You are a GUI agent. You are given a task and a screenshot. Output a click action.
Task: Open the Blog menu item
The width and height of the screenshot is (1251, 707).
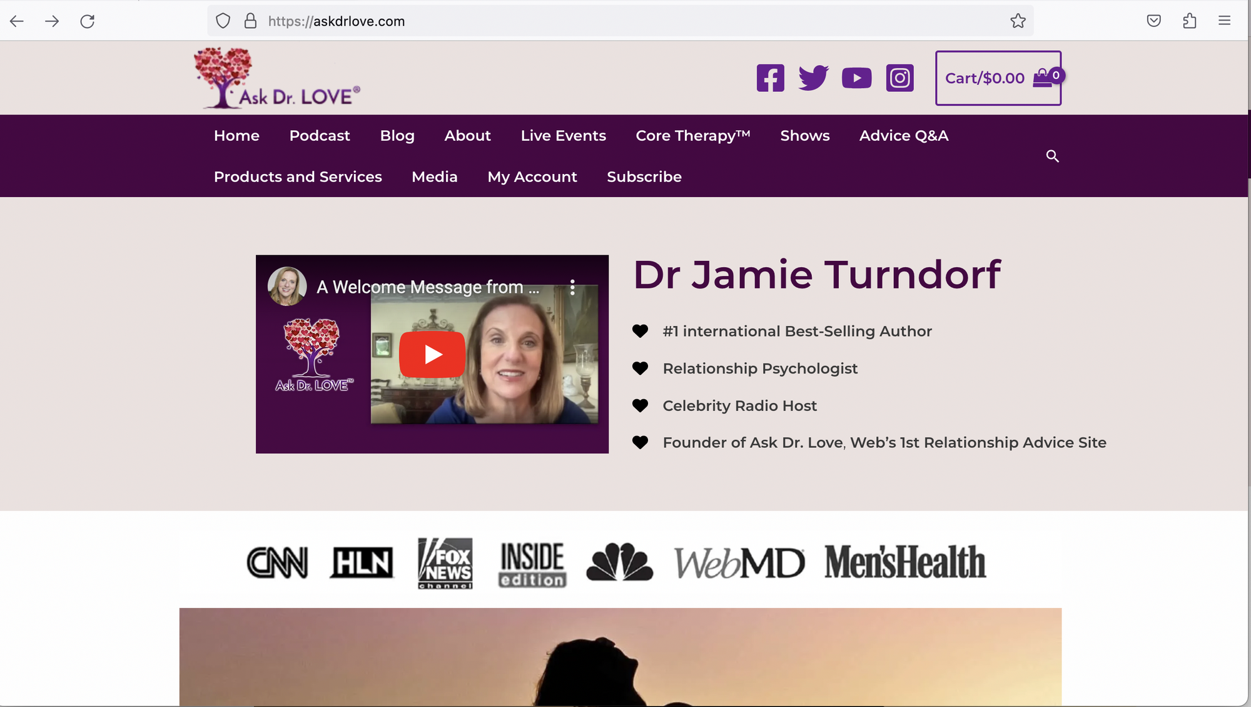[397, 136]
